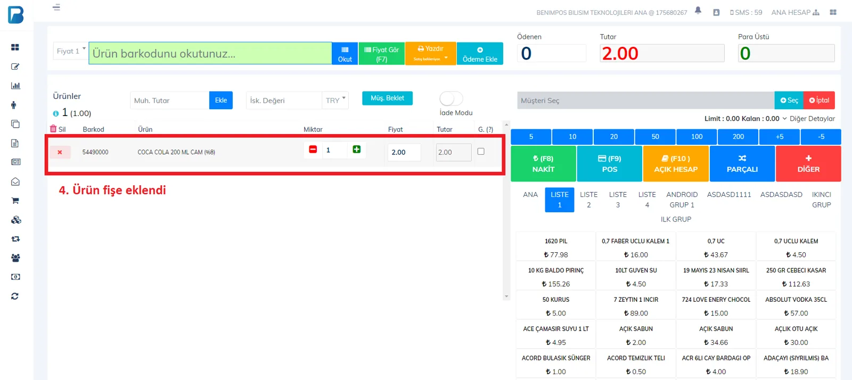Click the person figure sidebar icon
This screenshot has height=380, width=852.
point(14,105)
